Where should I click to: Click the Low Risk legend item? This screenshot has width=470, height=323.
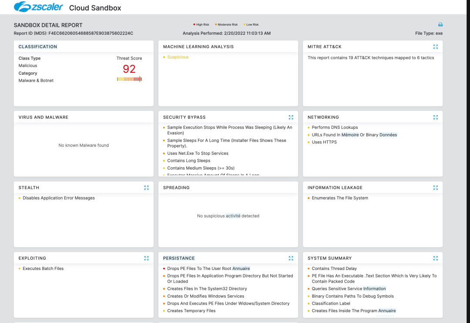[x=252, y=25]
